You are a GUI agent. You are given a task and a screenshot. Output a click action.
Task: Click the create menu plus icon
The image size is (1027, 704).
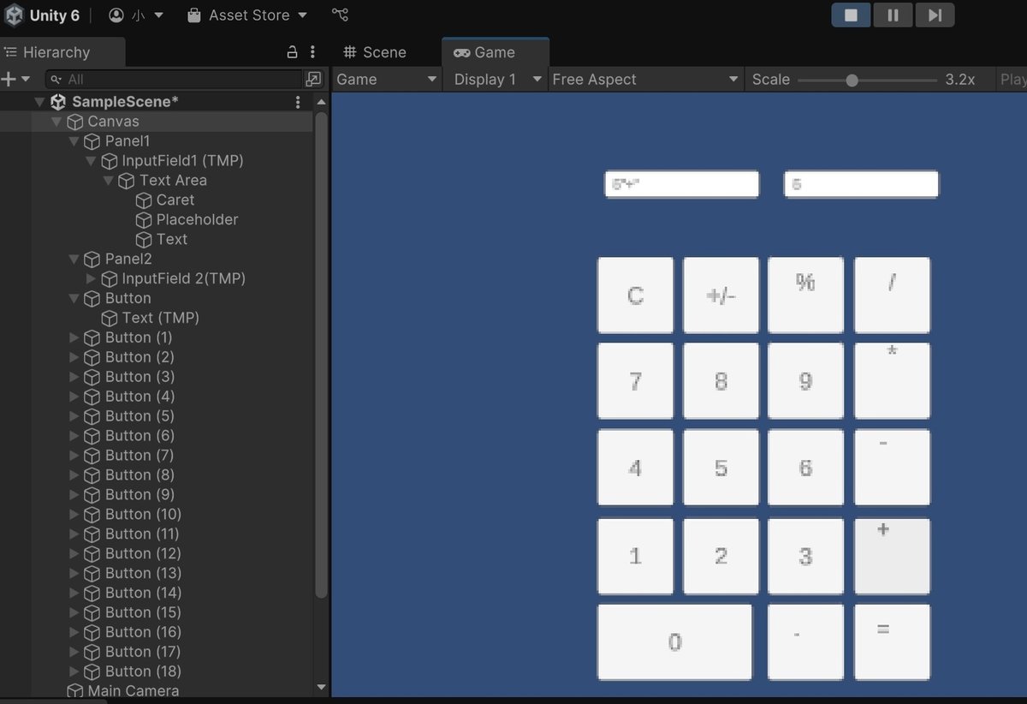pyautogui.click(x=9, y=79)
